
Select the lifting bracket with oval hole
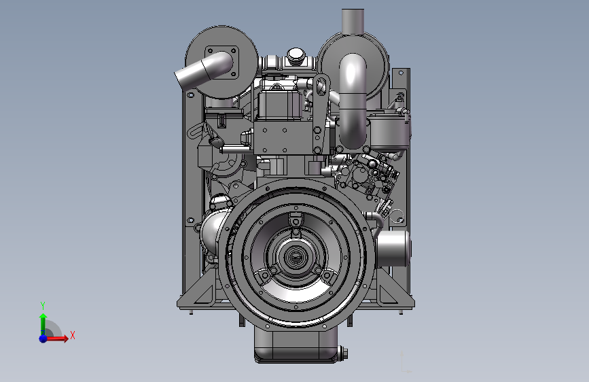(x=320, y=113)
